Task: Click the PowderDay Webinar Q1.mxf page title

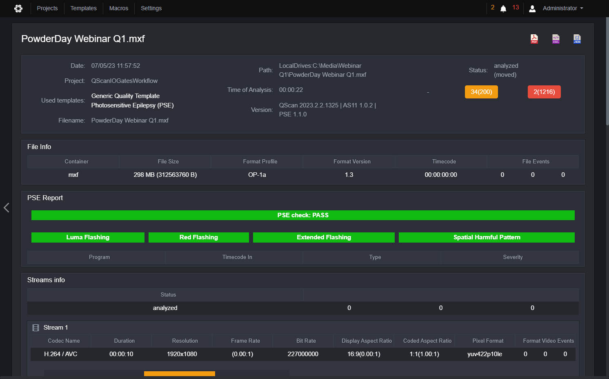Action: click(83, 39)
